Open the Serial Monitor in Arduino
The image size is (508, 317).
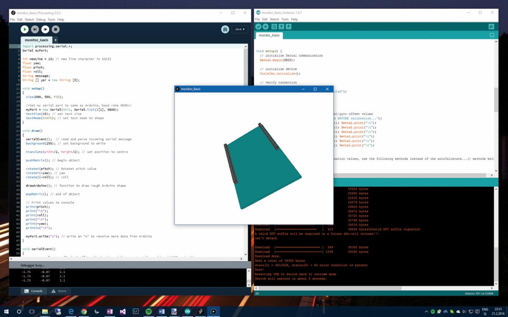tap(491, 27)
